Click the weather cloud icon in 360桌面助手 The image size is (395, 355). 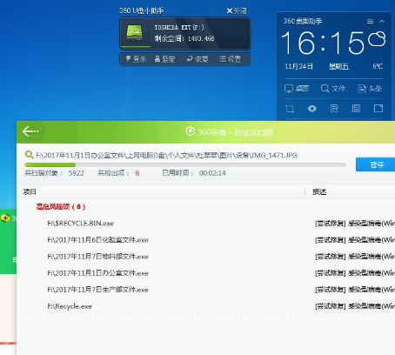coord(377,39)
